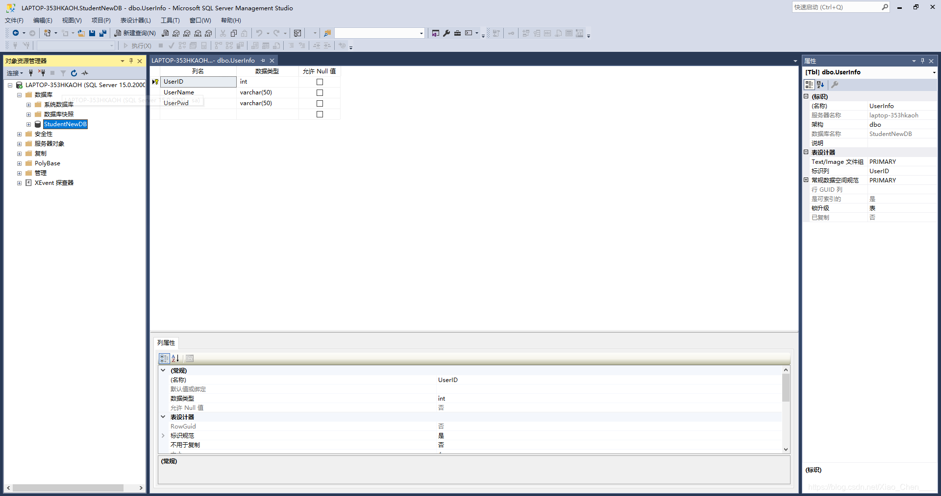Open the 视图(V) menu
This screenshot has height=496, width=941.
coord(72,20)
